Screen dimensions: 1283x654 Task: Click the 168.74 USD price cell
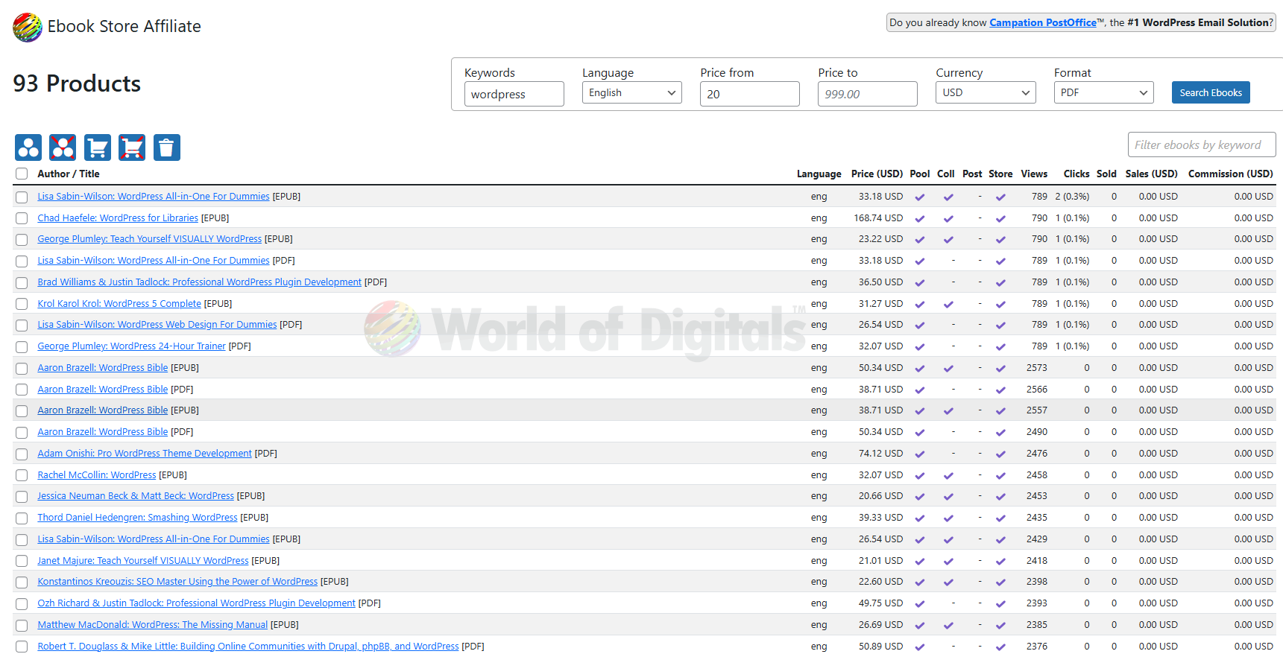(878, 218)
